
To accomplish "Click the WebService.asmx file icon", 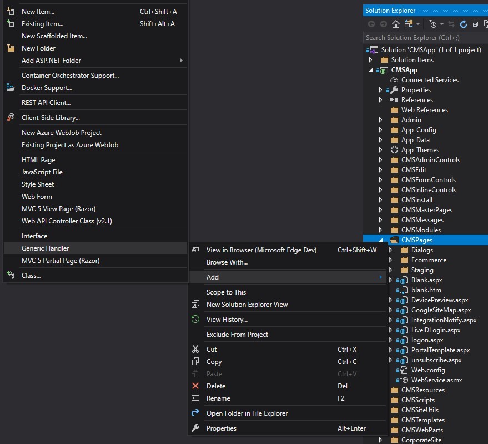I will (405, 380).
